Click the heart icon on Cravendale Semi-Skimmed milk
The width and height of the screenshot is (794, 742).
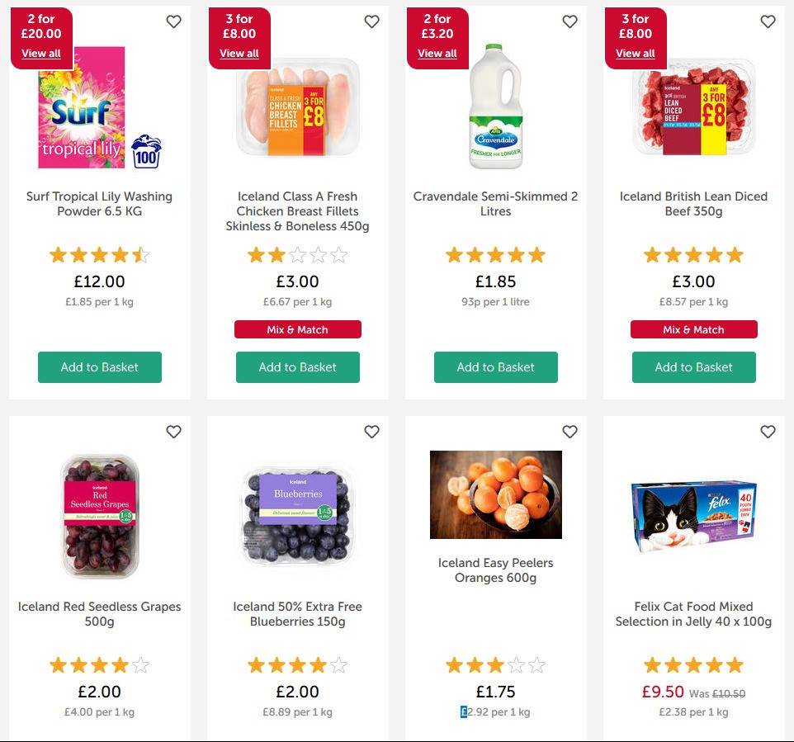[x=570, y=21]
